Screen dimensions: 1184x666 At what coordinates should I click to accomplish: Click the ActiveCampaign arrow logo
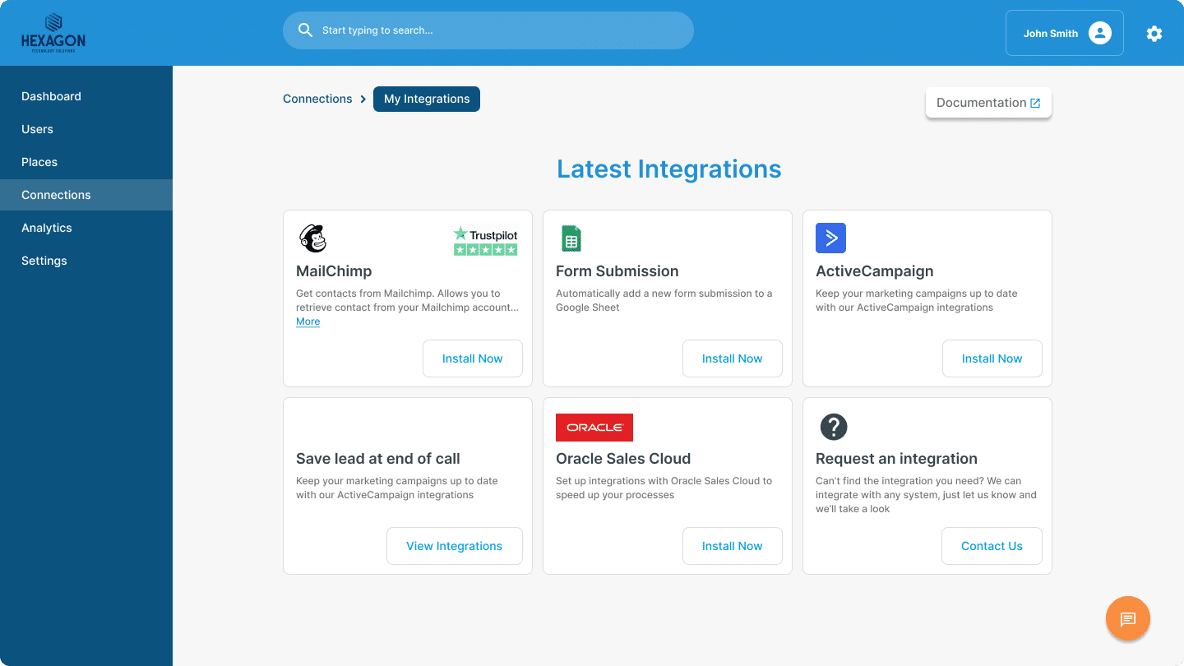(x=830, y=238)
